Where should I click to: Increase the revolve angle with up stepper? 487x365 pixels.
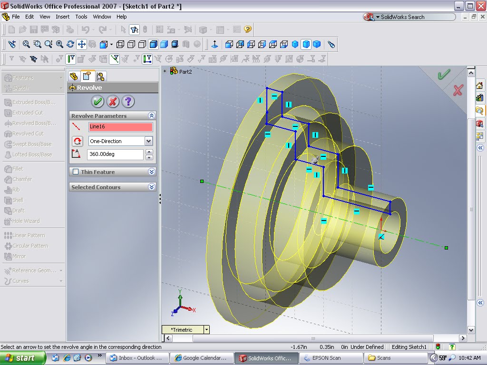(149, 152)
